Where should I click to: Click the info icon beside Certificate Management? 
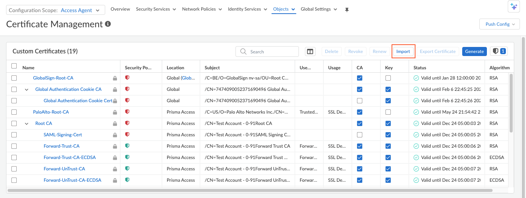108,24
